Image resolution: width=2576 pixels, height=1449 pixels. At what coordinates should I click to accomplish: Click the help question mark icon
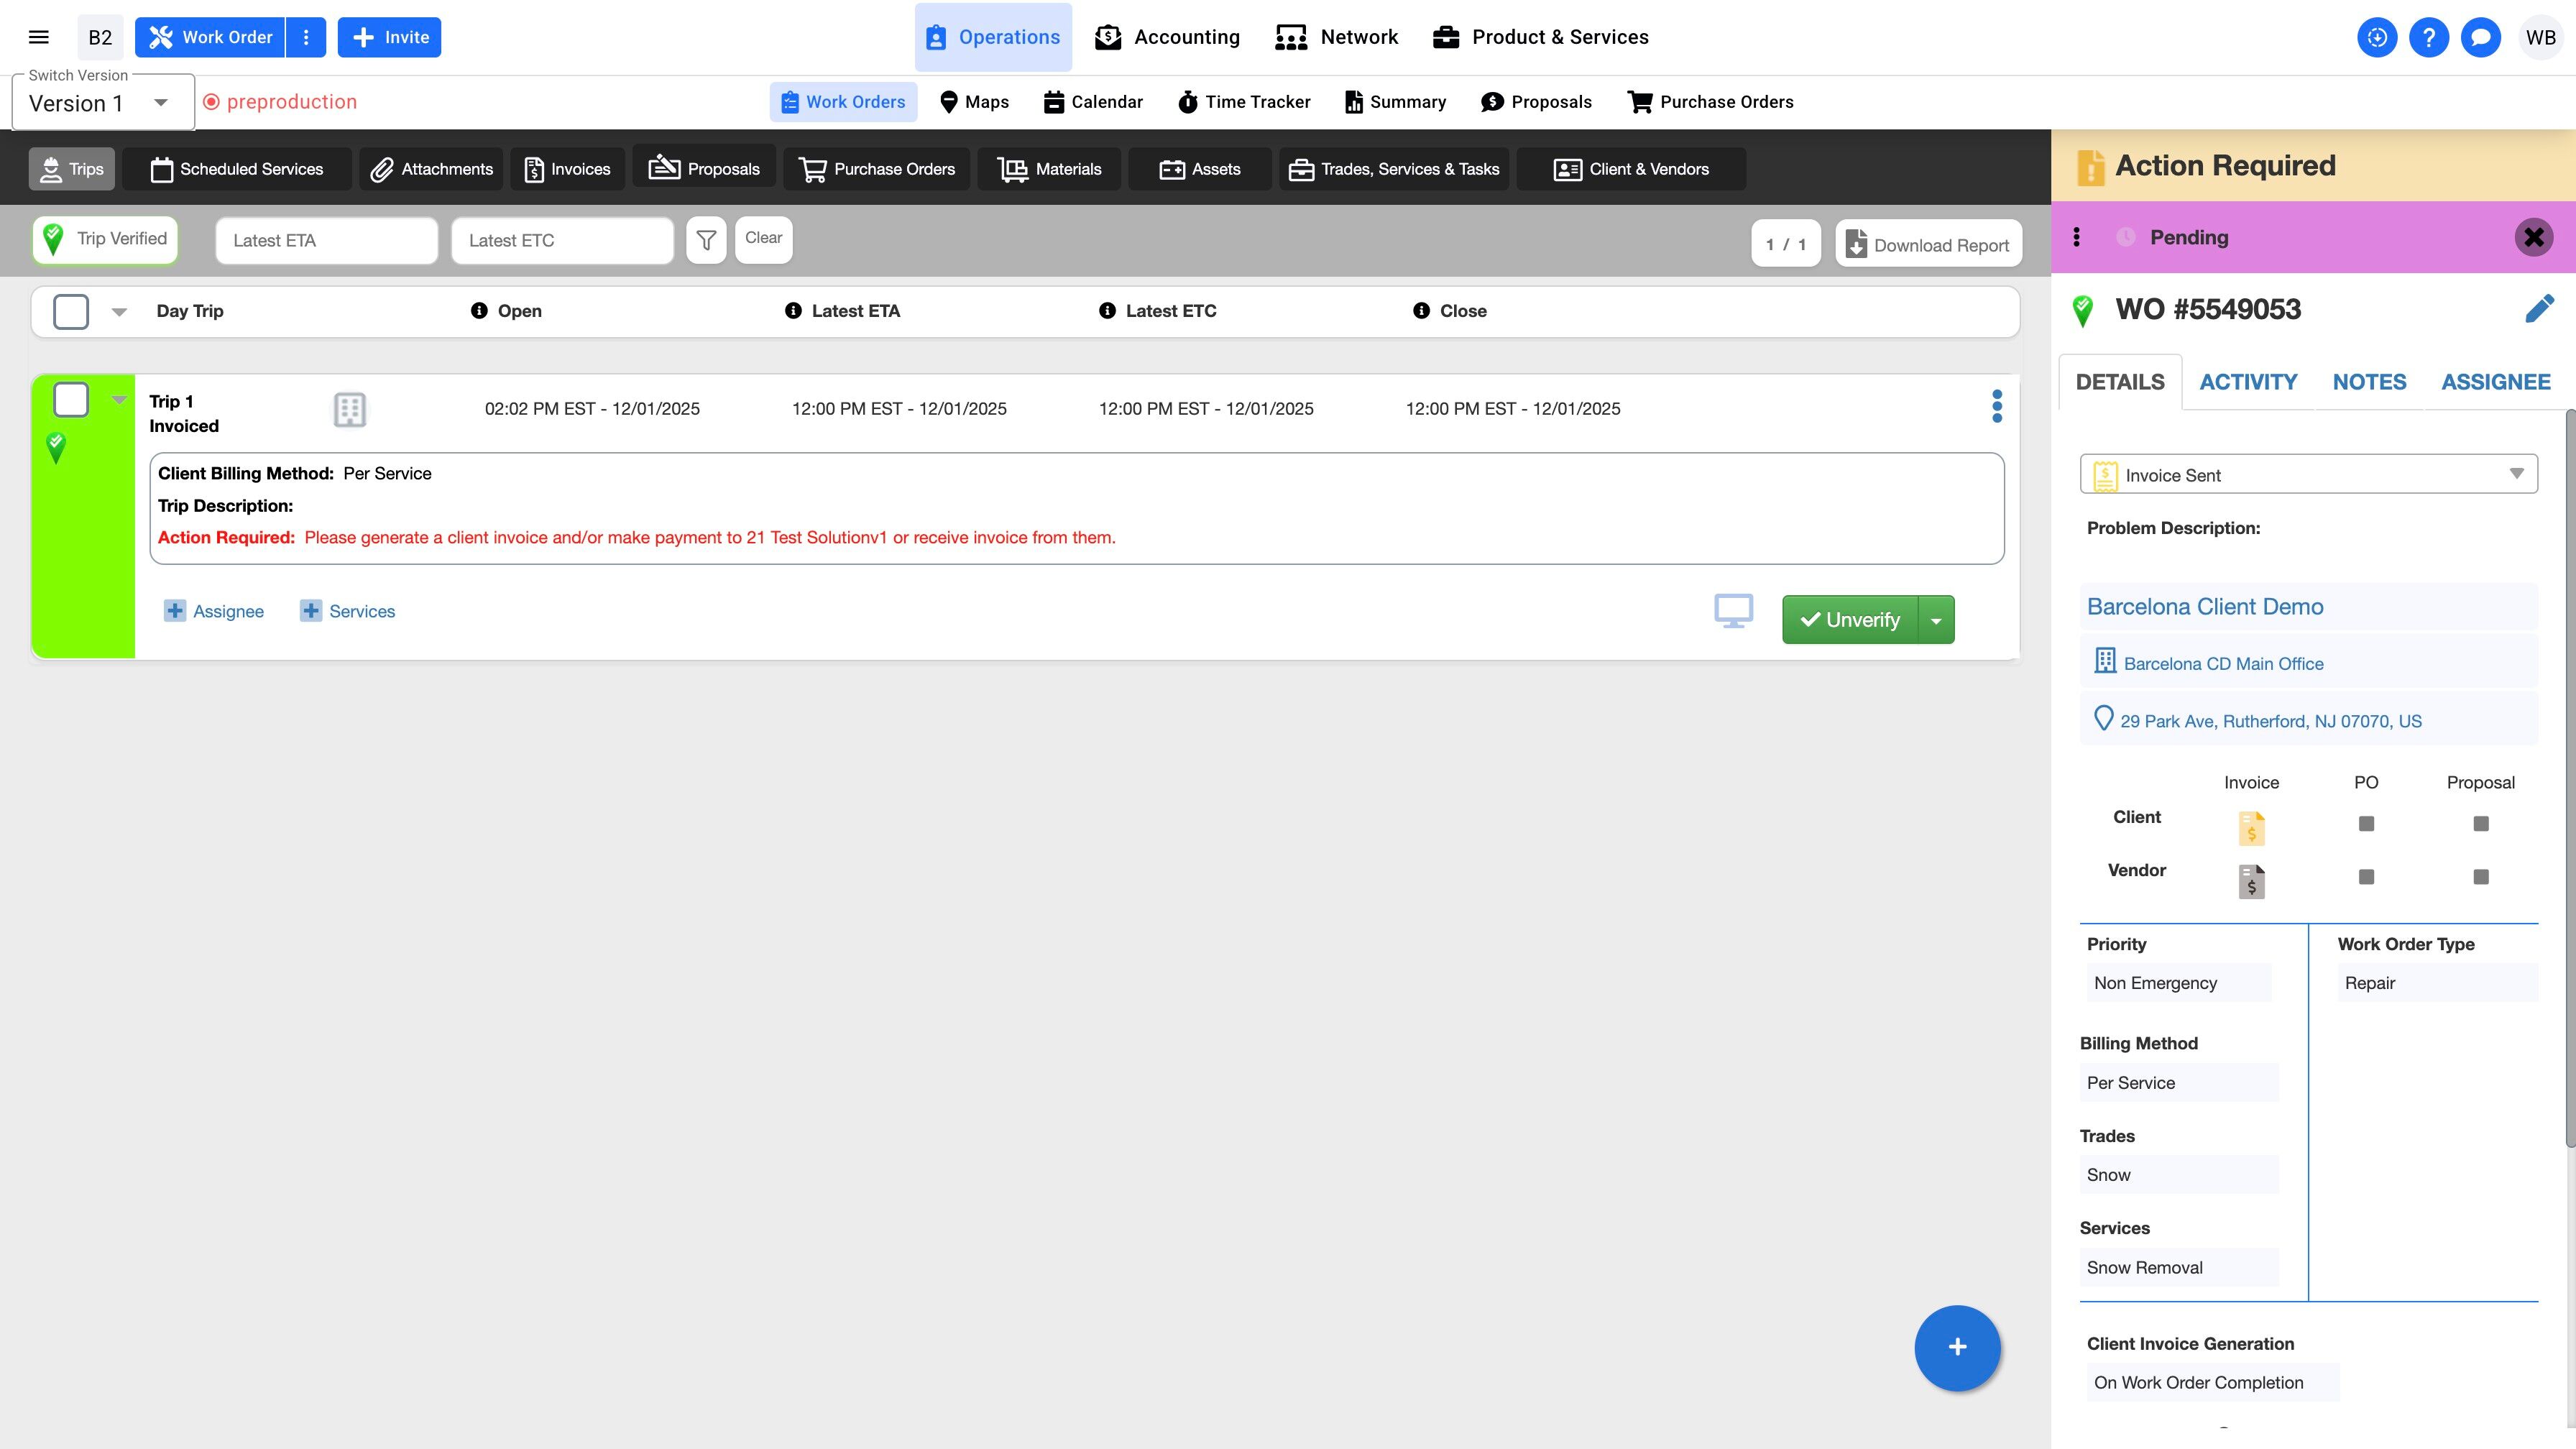pyautogui.click(x=2428, y=37)
